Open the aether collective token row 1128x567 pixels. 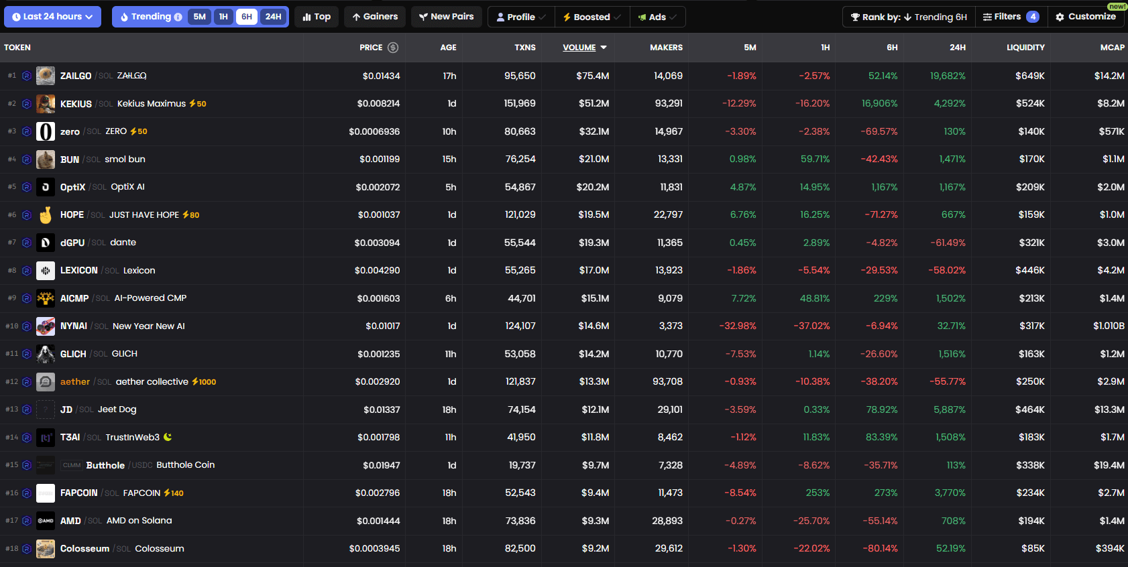pos(152,382)
